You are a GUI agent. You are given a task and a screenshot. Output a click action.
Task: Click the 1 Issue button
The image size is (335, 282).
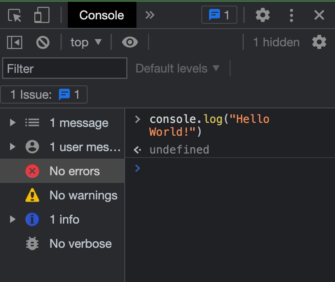[x=44, y=95]
